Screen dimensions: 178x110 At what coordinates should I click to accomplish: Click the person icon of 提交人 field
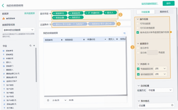tap(4, 62)
